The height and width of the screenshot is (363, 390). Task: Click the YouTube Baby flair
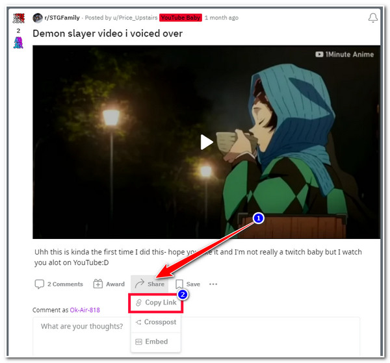(x=181, y=18)
